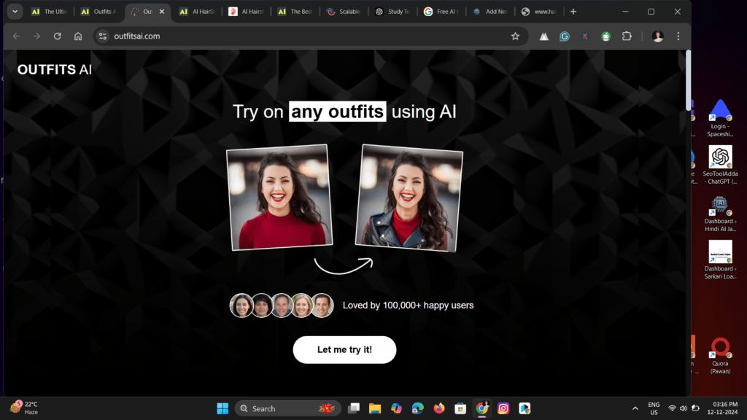The image size is (747, 420).
Task: Open the triangle-shaped extension icon
Action: pos(543,36)
